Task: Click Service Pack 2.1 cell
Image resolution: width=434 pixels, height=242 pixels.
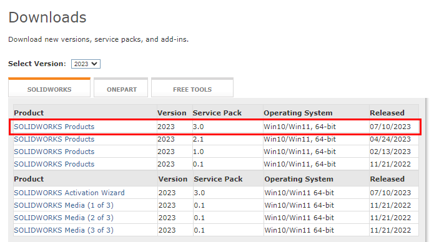Action: click(x=198, y=139)
